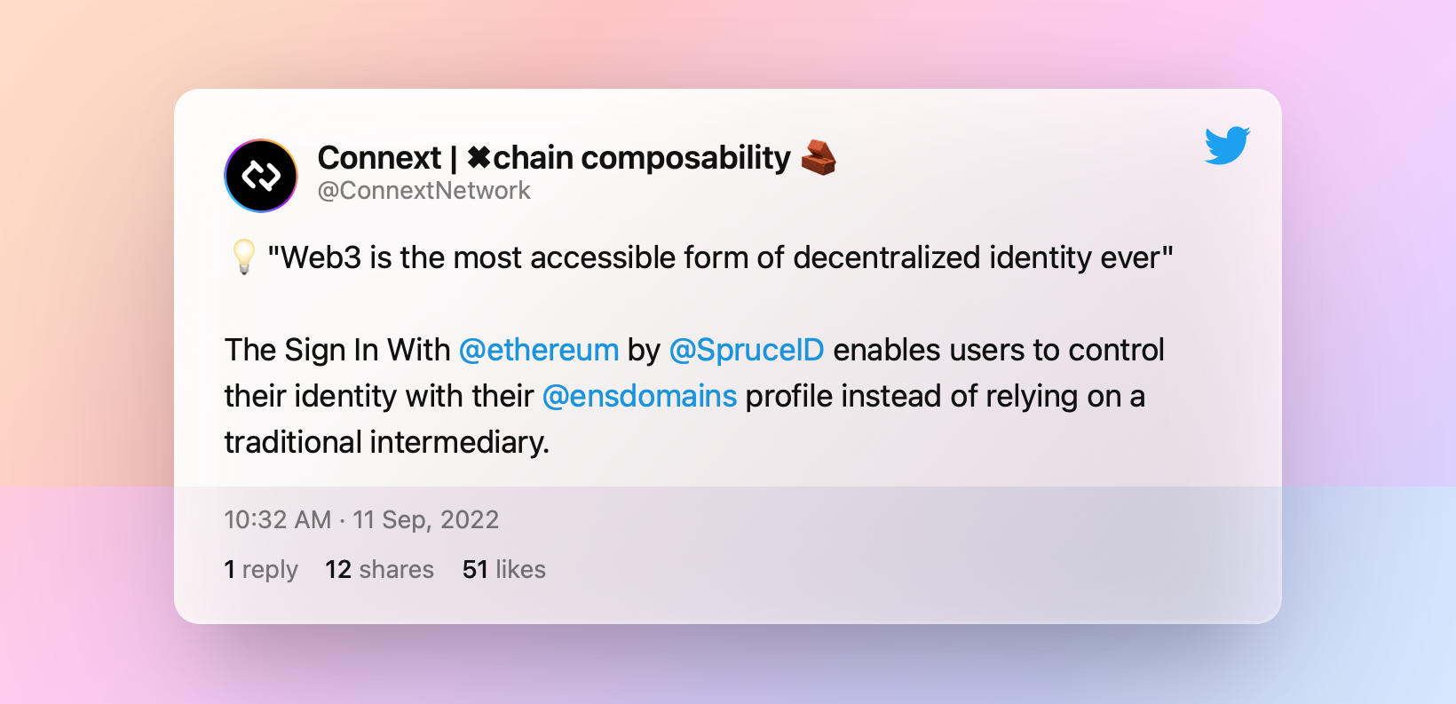Click the blue Twitter bird logo
Image resolution: width=1456 pixels, height=704 pixels.
tap(1227, 146)
